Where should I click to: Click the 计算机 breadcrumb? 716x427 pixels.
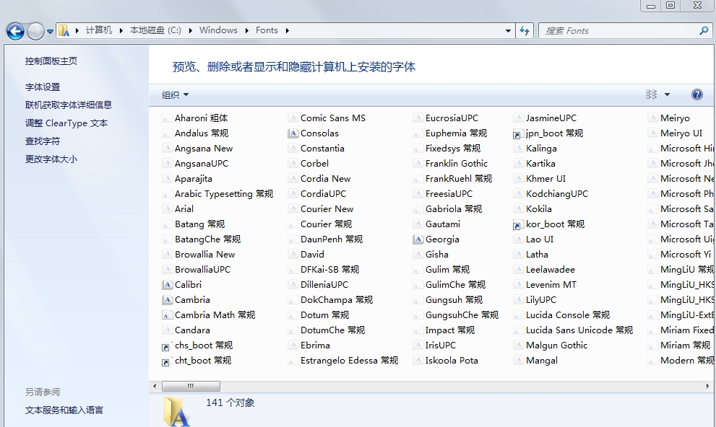coord(99,30)
